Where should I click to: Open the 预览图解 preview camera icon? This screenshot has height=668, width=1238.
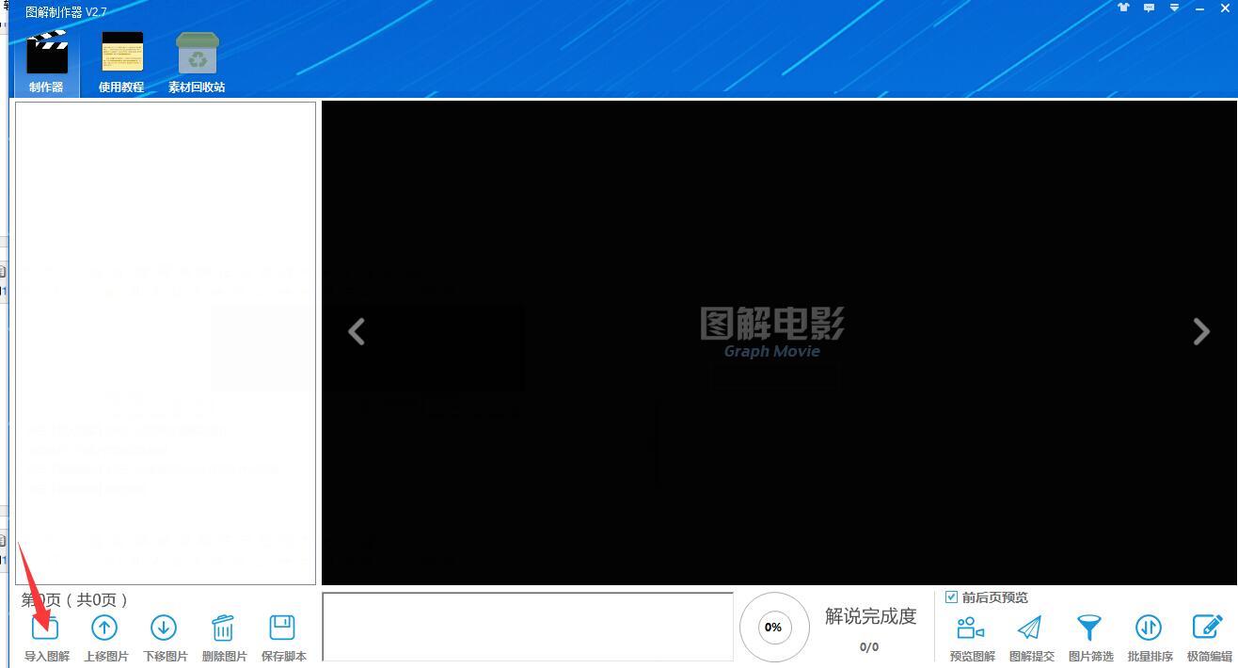coord(970,628)
